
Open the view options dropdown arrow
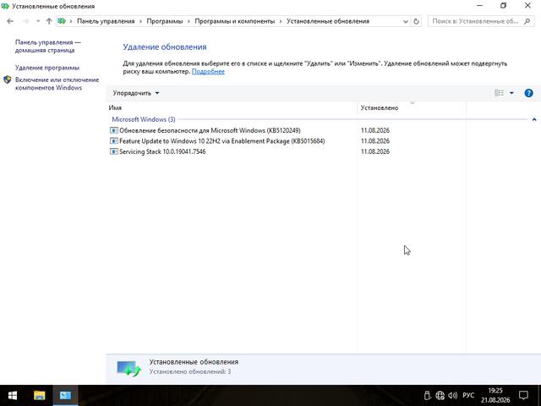tap(511, 93)
